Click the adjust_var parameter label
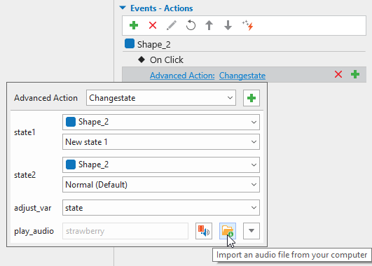 [x=33, y=208]
